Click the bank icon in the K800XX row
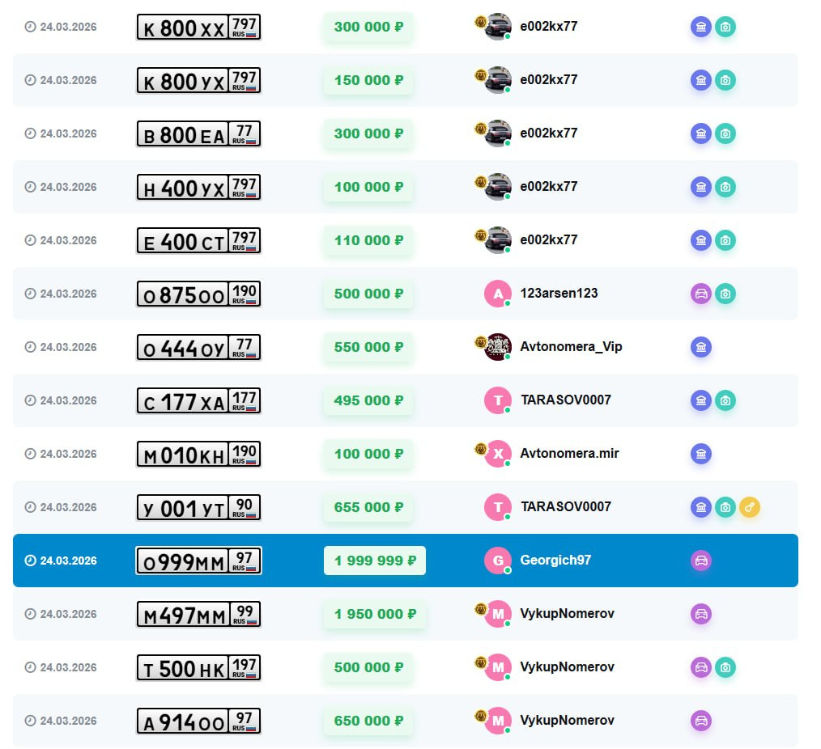Viewport: 821px width, 749px height. click(x=701, y=27)
